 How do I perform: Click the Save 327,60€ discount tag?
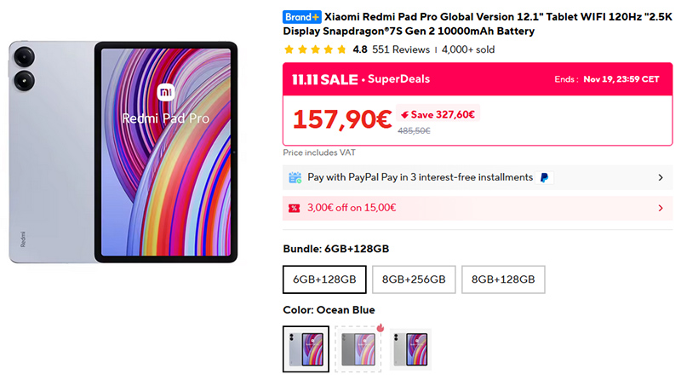[x=439, y=114]
